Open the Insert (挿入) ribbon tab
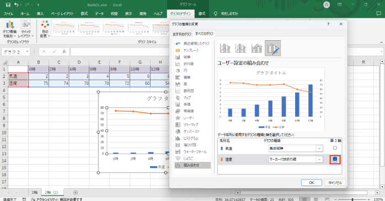 coord(40,14)
